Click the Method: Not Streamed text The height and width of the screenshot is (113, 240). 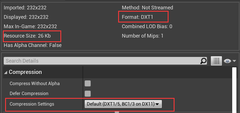tap(147, 8)
